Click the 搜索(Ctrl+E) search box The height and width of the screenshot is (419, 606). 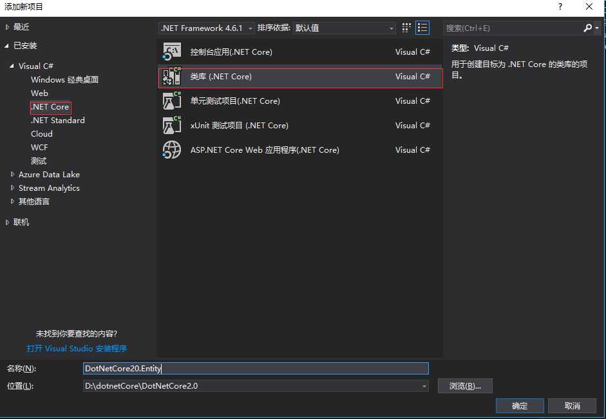coord(513,28)
